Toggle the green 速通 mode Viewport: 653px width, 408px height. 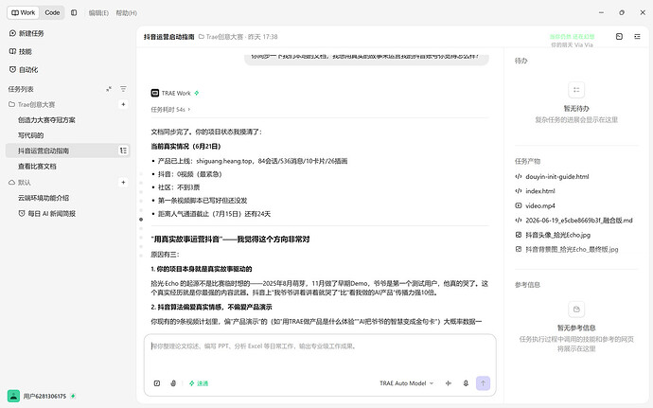click(199, 383)
